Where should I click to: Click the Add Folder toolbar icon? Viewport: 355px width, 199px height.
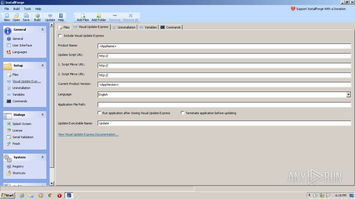click(x=99, y=17)
